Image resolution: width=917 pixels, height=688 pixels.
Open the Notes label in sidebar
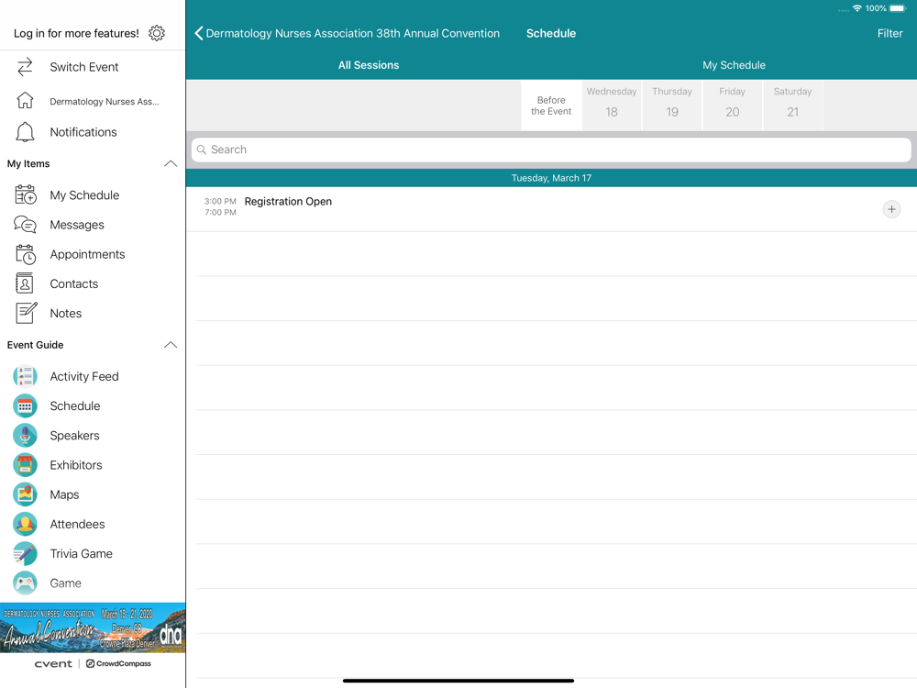tap(65, 314)
